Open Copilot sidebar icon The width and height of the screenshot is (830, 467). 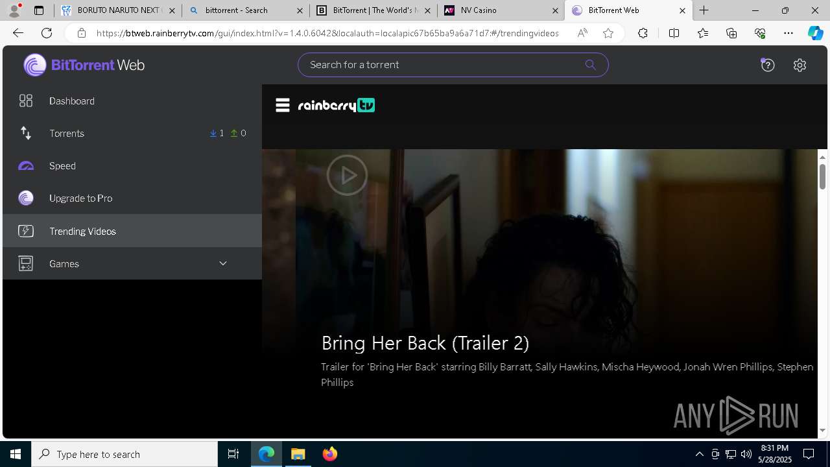click(x=815, y=33)
